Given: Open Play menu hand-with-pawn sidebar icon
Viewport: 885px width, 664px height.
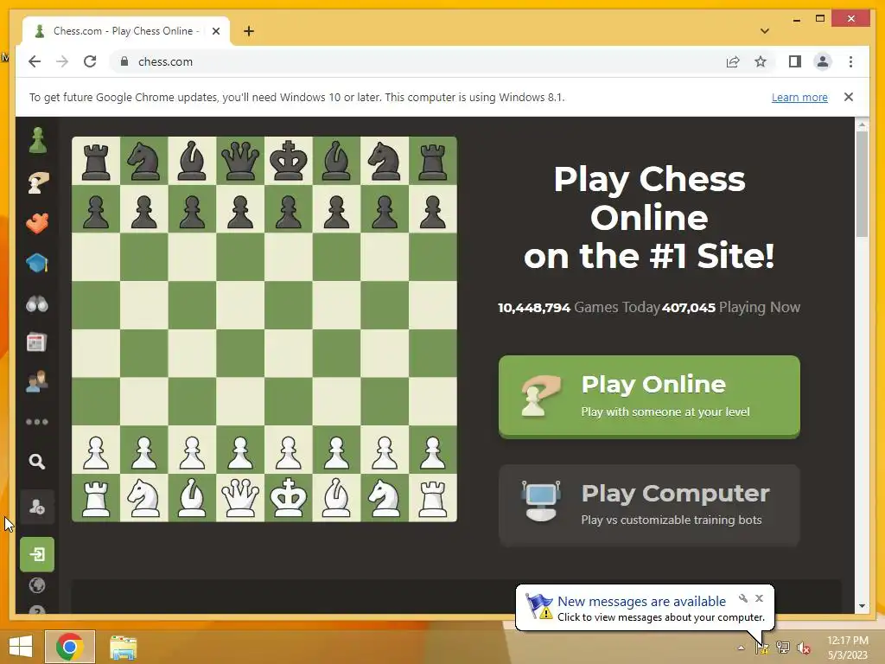Looking at the screenshot, I should tap(38, 182).
